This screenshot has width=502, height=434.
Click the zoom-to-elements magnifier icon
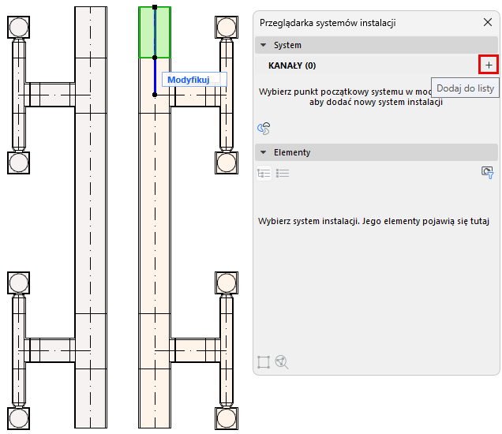click(282, 362)
